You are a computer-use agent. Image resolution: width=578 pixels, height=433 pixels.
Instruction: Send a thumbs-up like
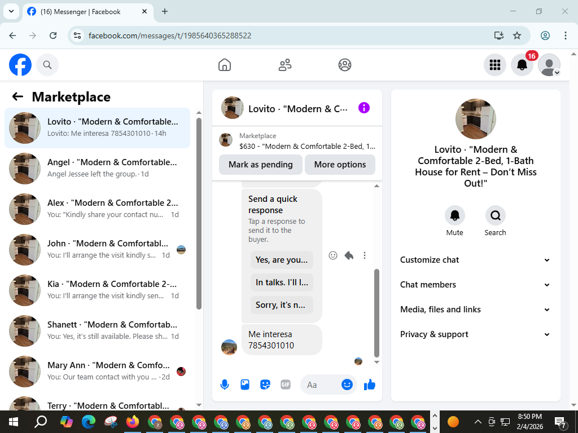click(x=369, y=385)
